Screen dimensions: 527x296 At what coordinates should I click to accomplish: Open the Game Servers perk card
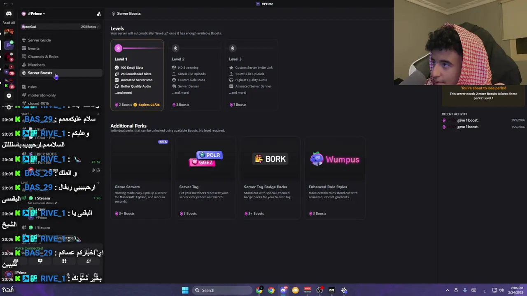click(x=140, y=178)
